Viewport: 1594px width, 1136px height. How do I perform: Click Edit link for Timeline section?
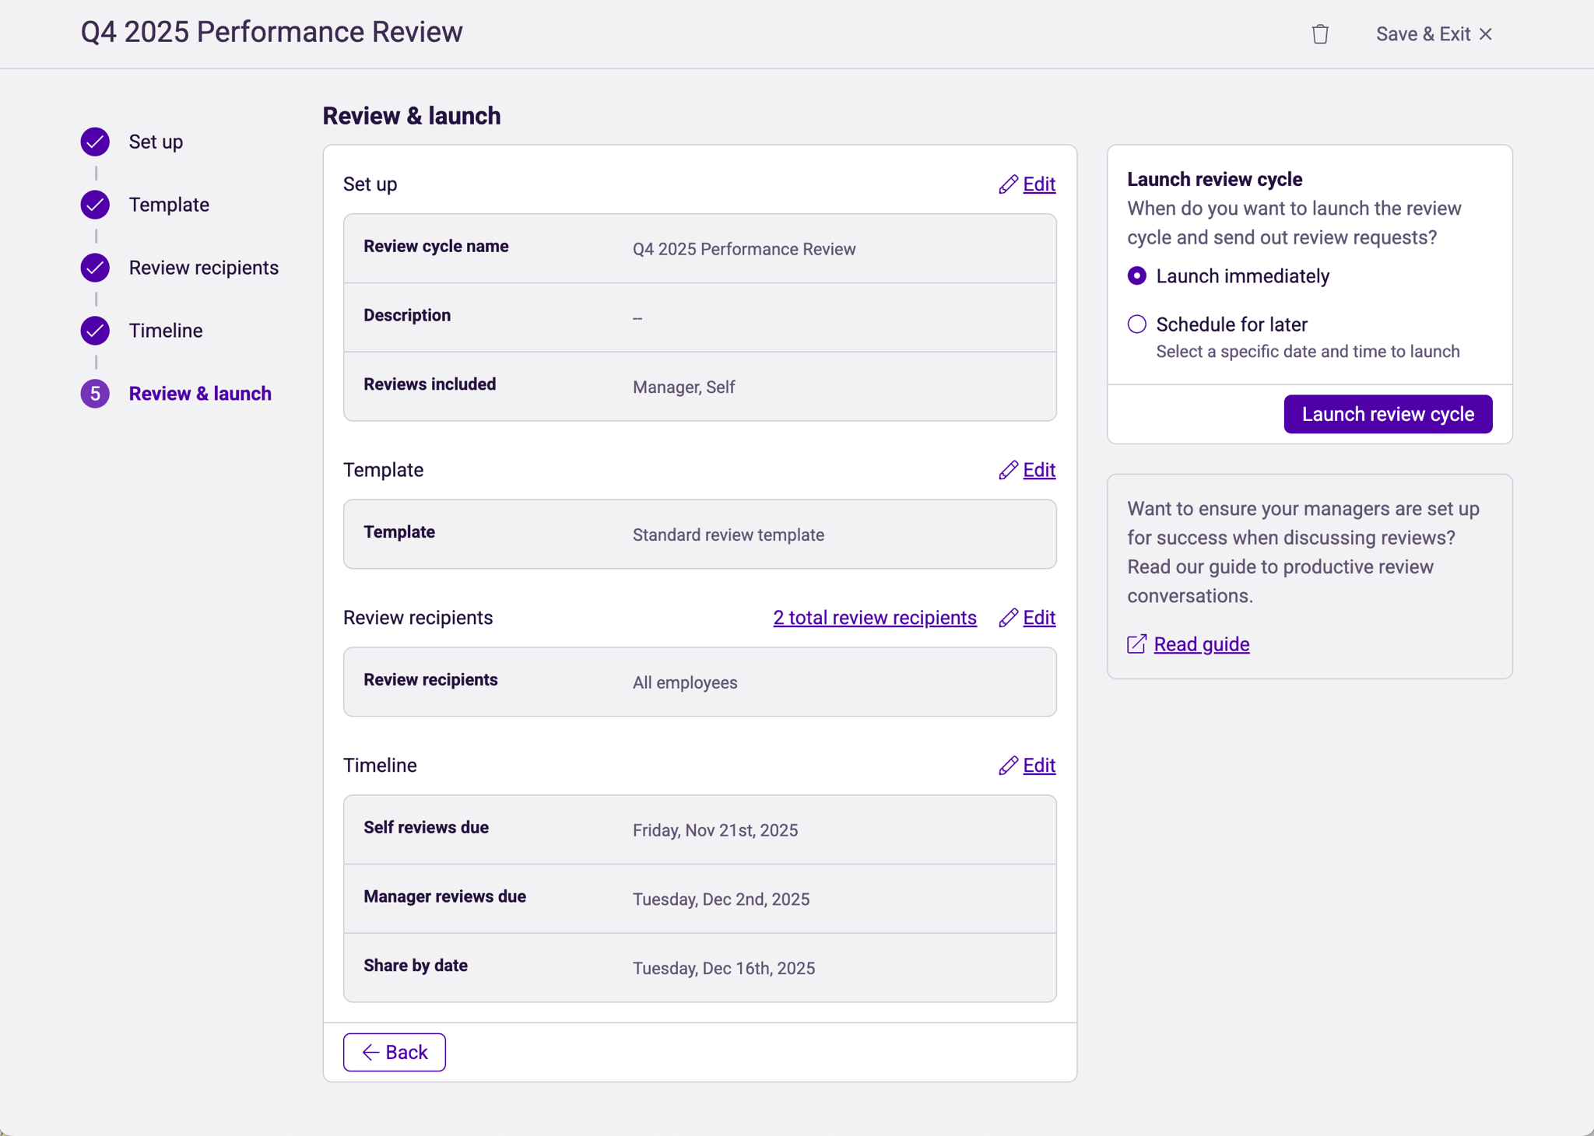(x=1039, y=766)
